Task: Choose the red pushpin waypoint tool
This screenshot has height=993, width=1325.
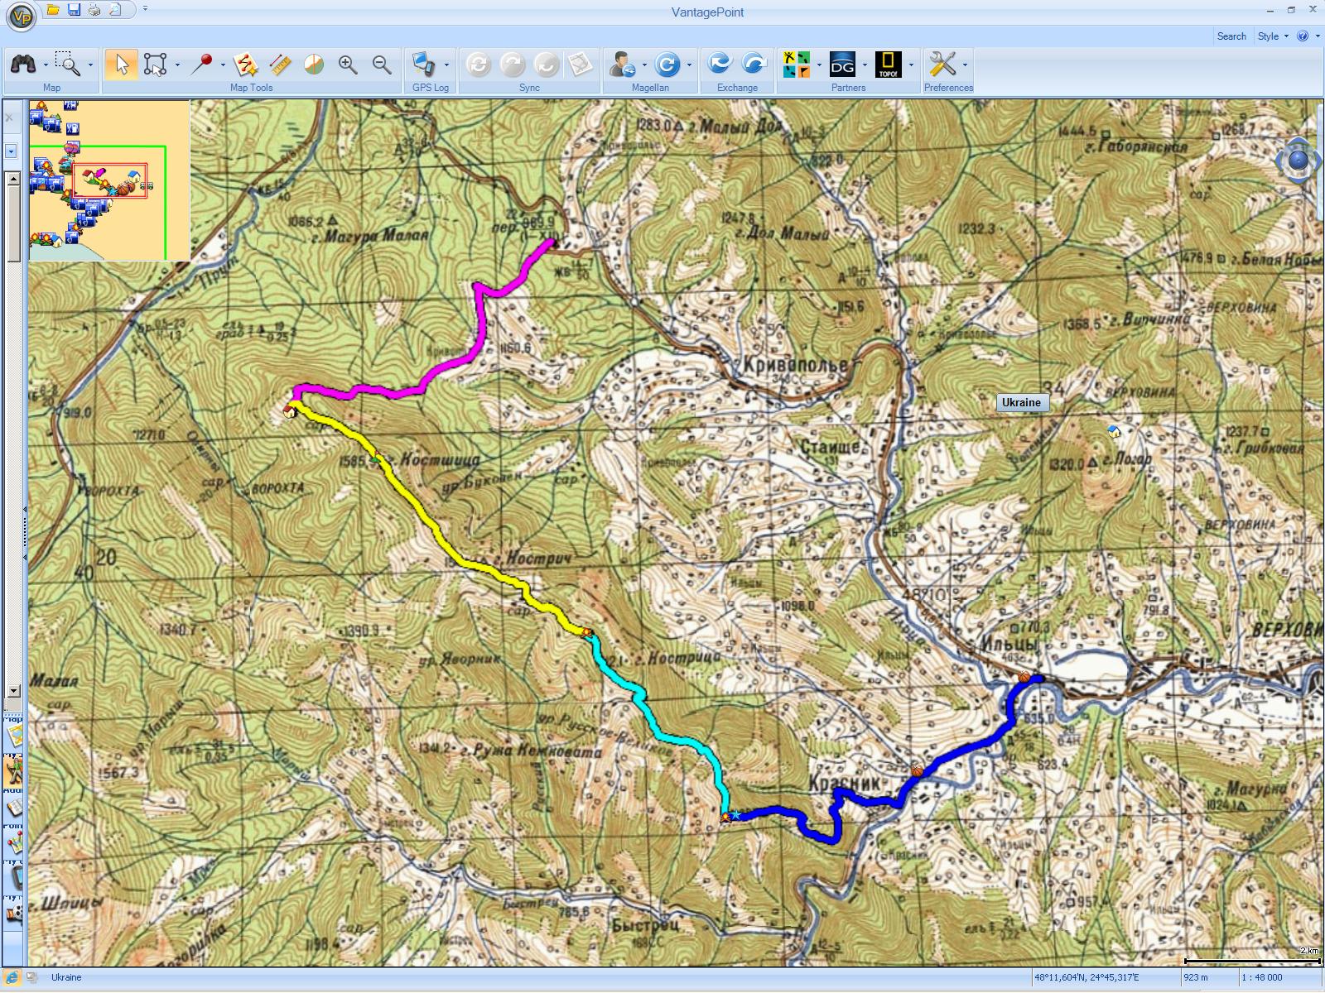Action: (x=201, y=65)
